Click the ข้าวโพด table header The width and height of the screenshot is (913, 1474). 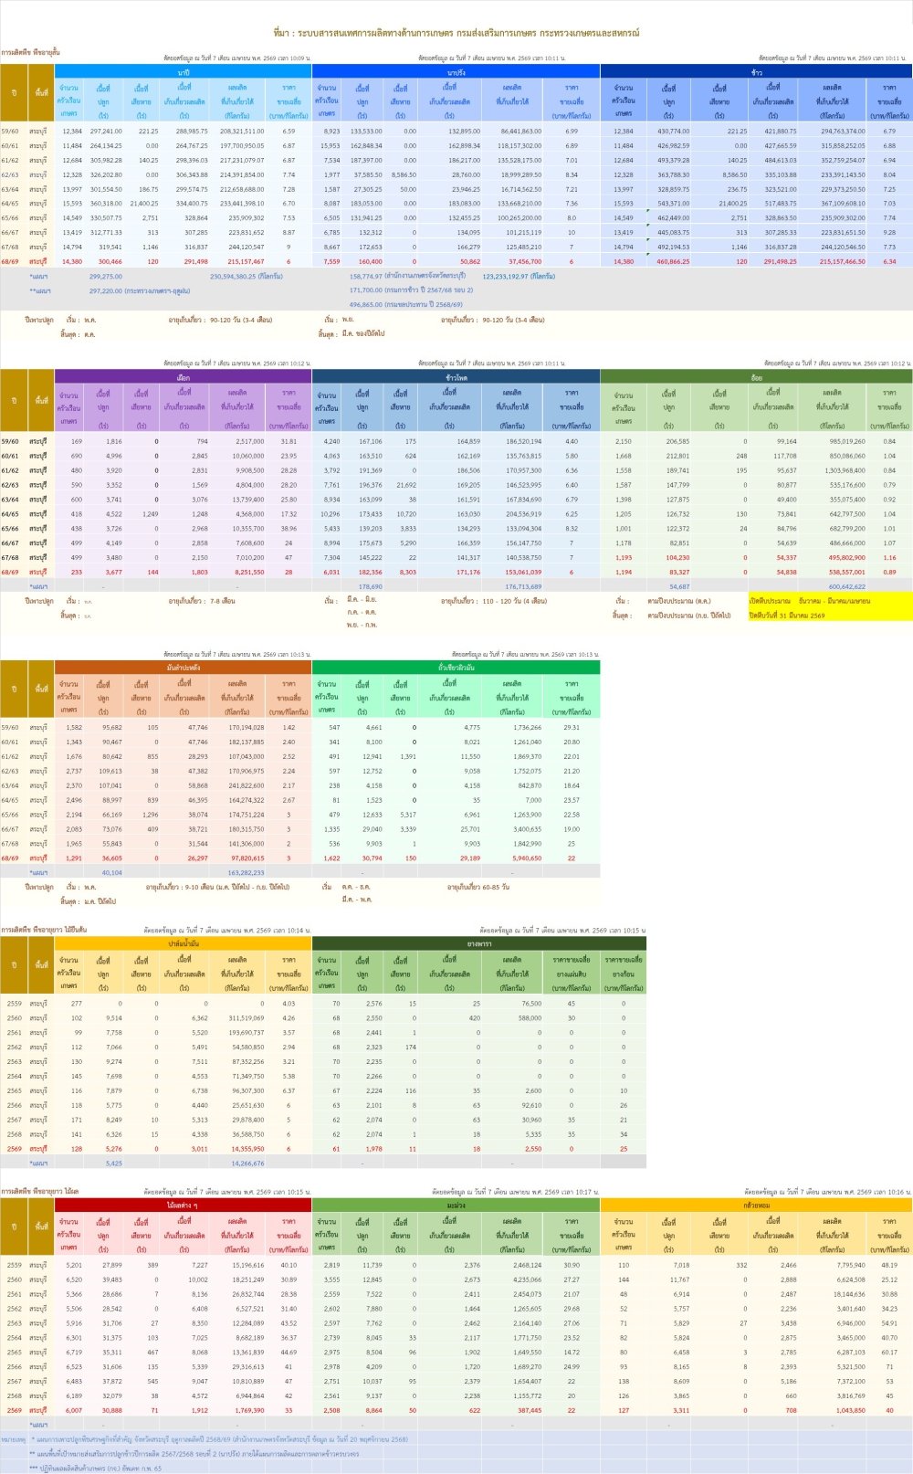point(456,376)
